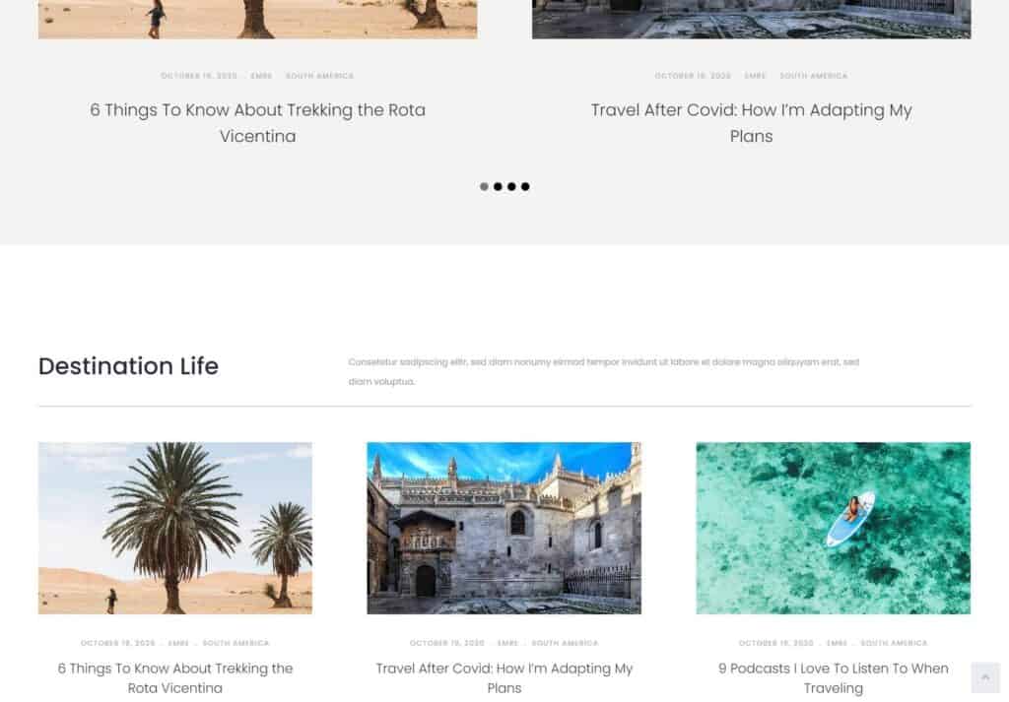Click South America category under Podcasts post
Image resolution: width=1009 pixels, height=702 pixels.
coord(894,643)
